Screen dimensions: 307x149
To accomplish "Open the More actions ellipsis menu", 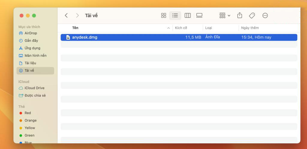I will [x=265, y=16].
